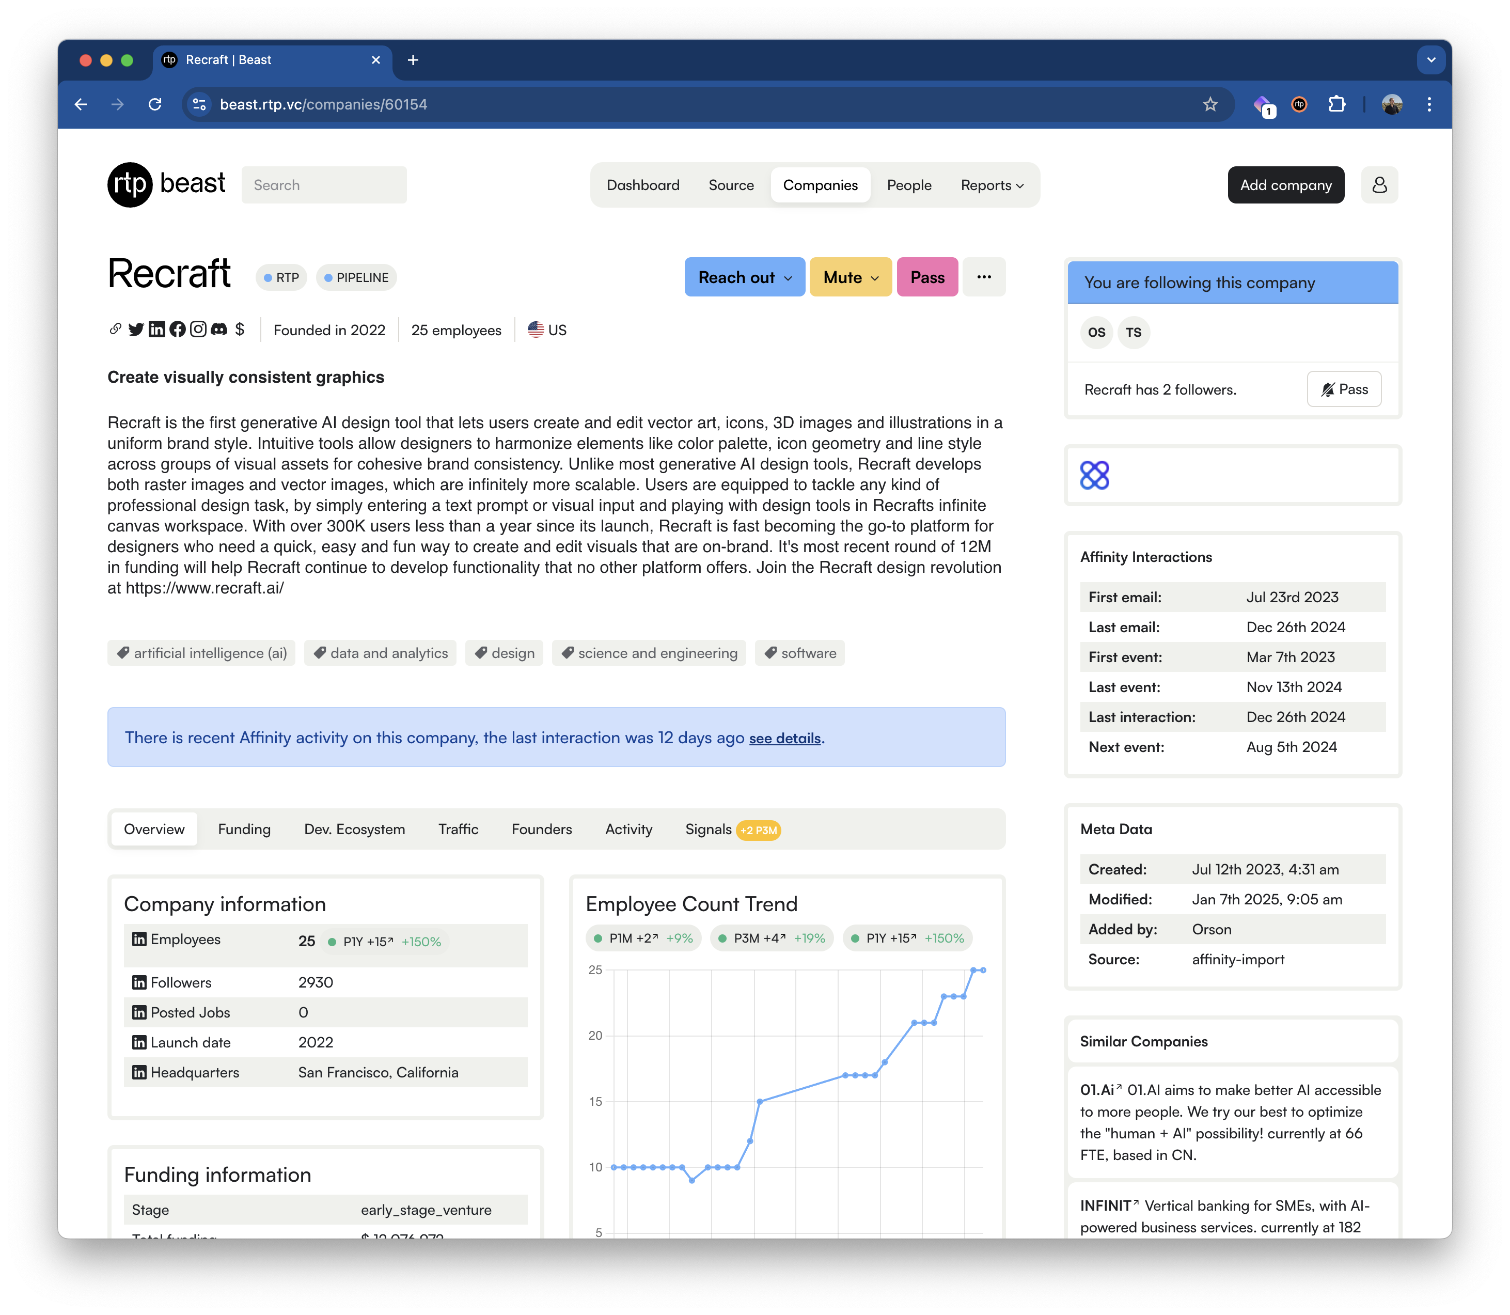The height and width of the screenshot is (1315, 1510).
Task: Open Recraft's Discord icon
Action: pyautogui.click(x=218, y=330)
